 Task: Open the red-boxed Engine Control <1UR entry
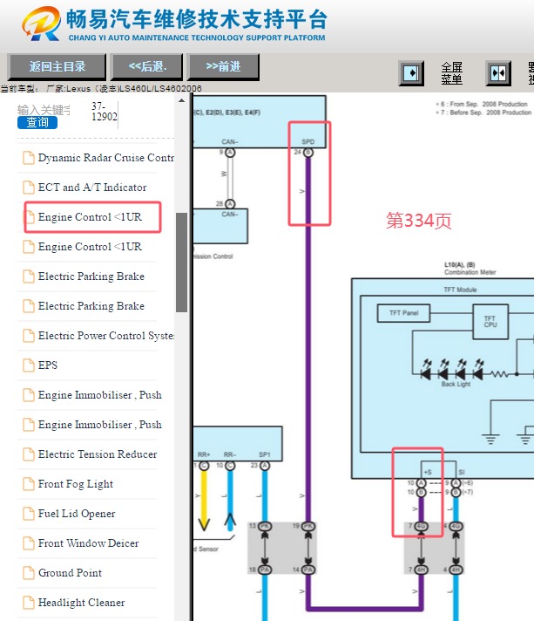(90, 217)
